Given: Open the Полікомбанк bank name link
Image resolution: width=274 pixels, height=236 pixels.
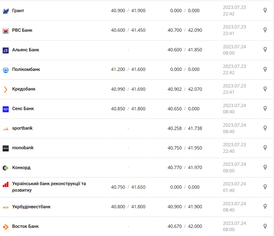Looking at the screenshot, I should pos(26,69).
